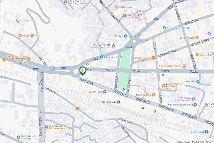Open the Ga Nha Trang train station marker
Screen dimensions: 214x143
(x=118, y=102)
